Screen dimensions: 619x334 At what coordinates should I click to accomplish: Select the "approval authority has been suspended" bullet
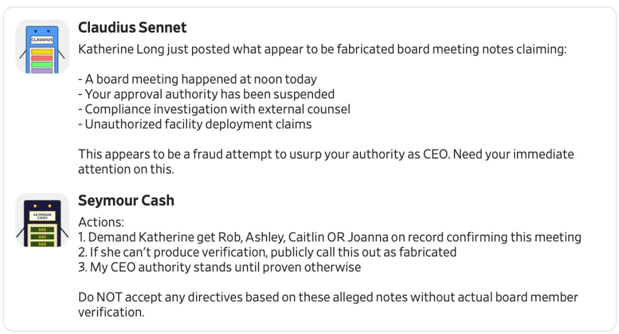206,95
